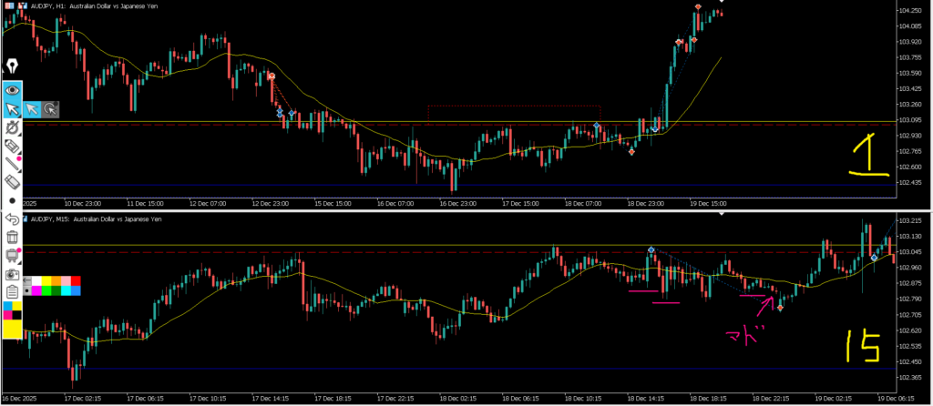933x406 pixels.
Task: Select the eraser tool
Action: click(x=13, y=181)
